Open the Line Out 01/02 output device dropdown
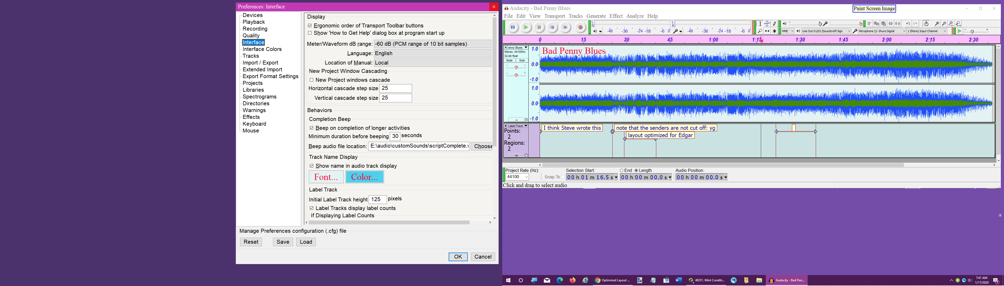Image resolution: width=1004 pixels, height=286 pixels. (x=826, y=31)
